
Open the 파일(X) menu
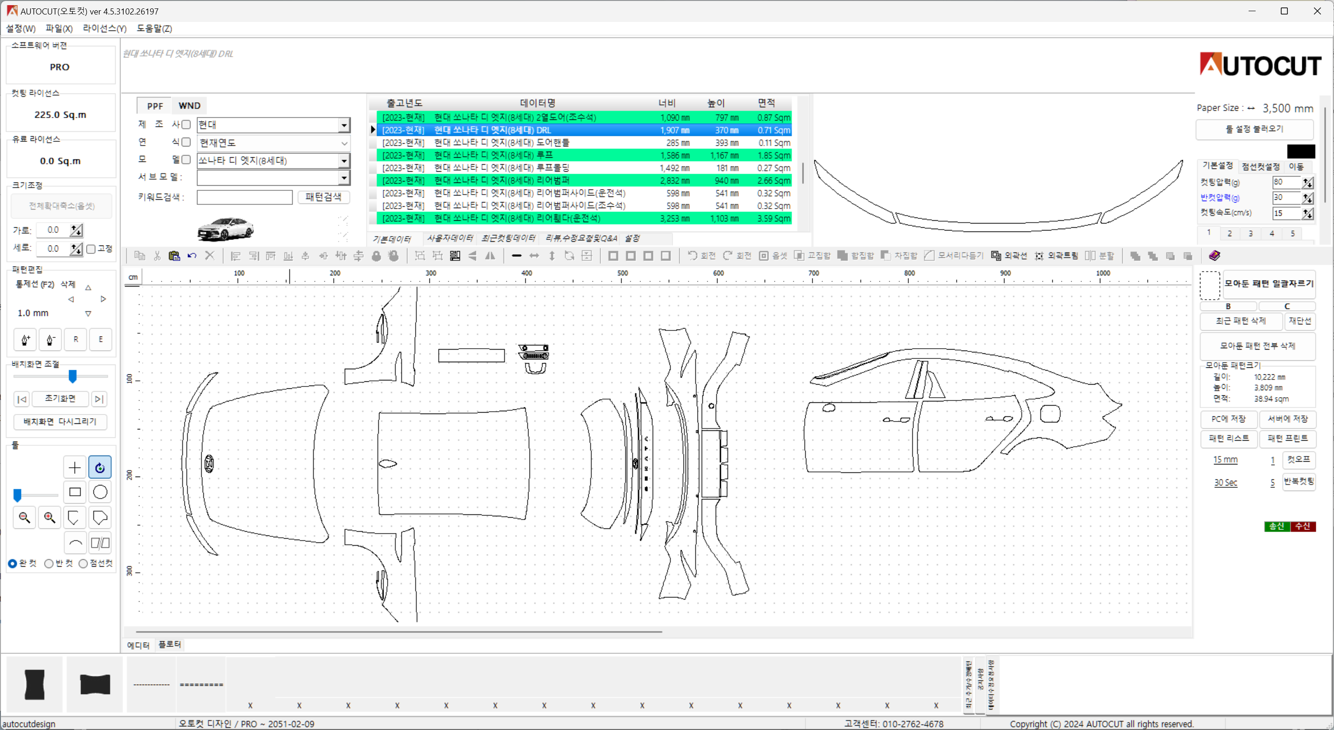coord(59,28)
